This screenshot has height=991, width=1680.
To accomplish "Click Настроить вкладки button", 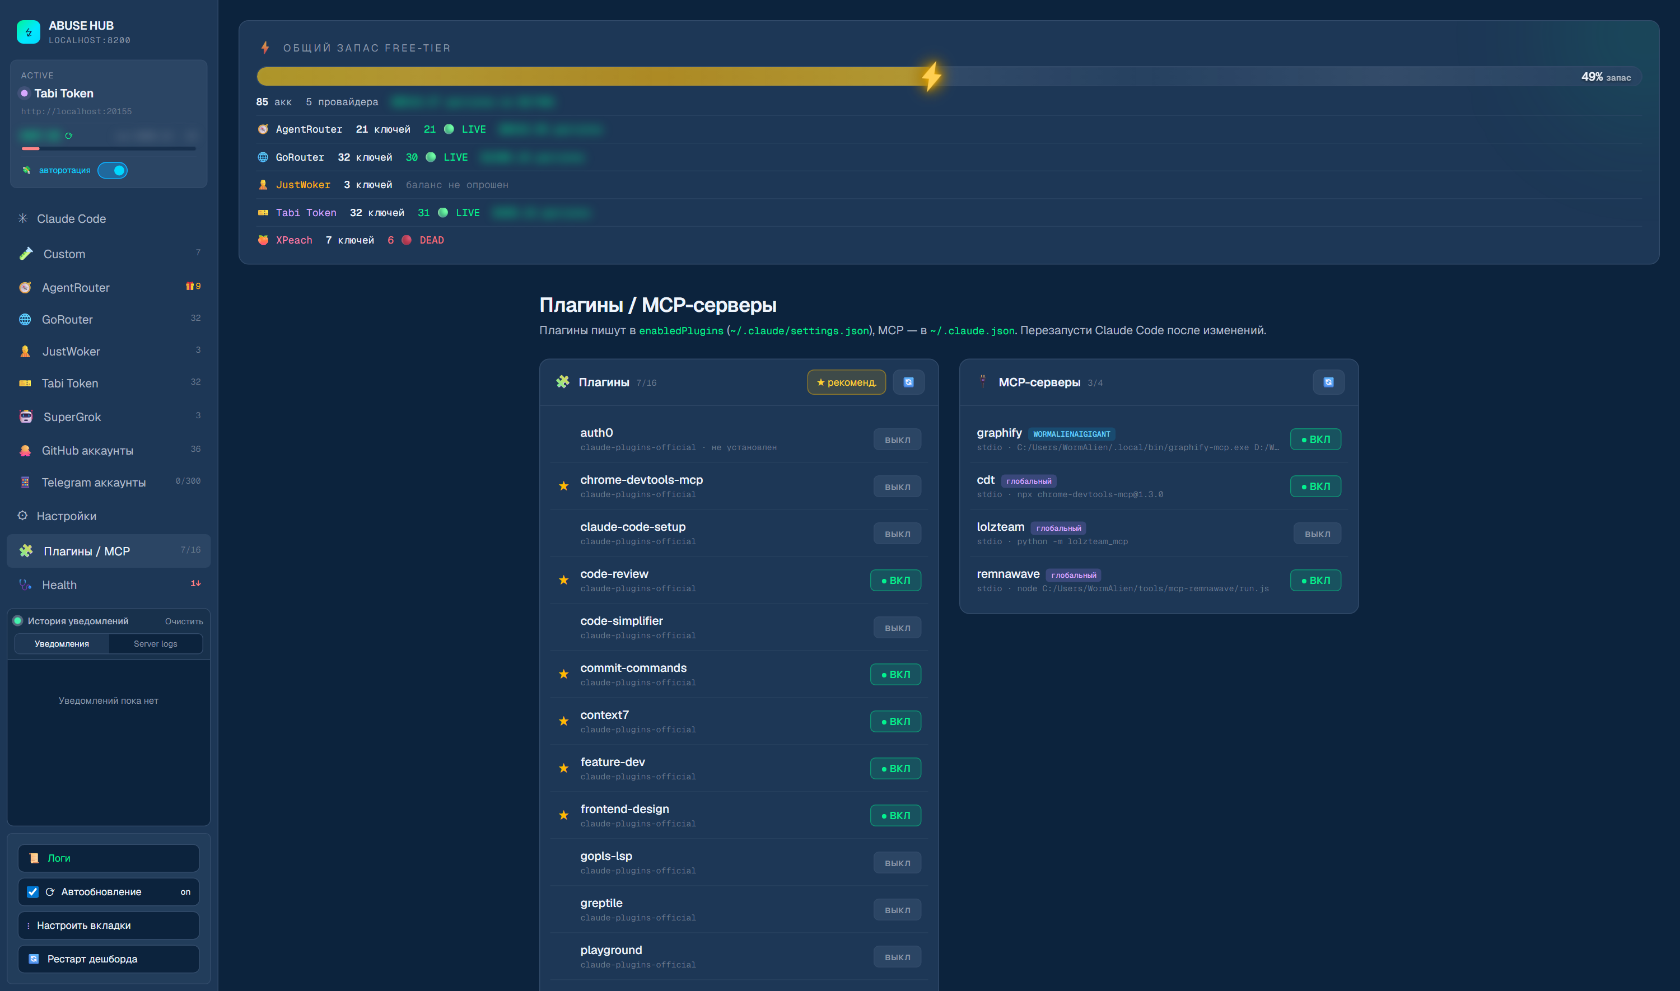I will point(109,925).
